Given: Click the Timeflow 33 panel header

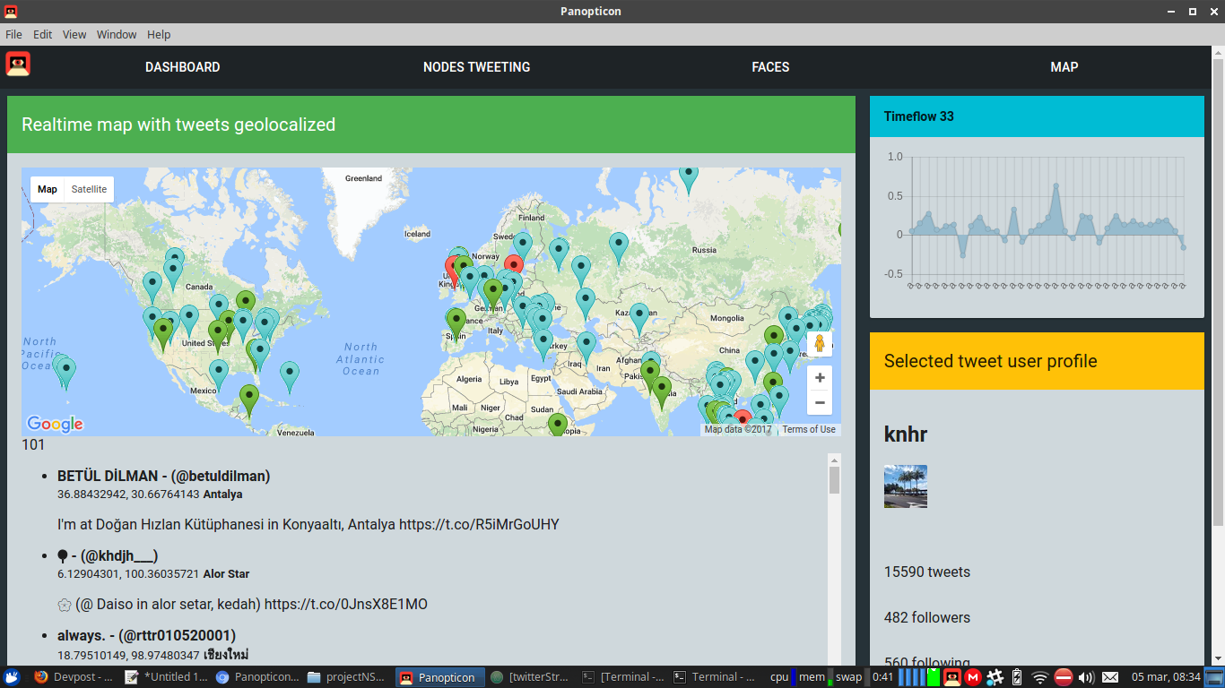Looking at the screenshot, I should tap(1037, 116).
